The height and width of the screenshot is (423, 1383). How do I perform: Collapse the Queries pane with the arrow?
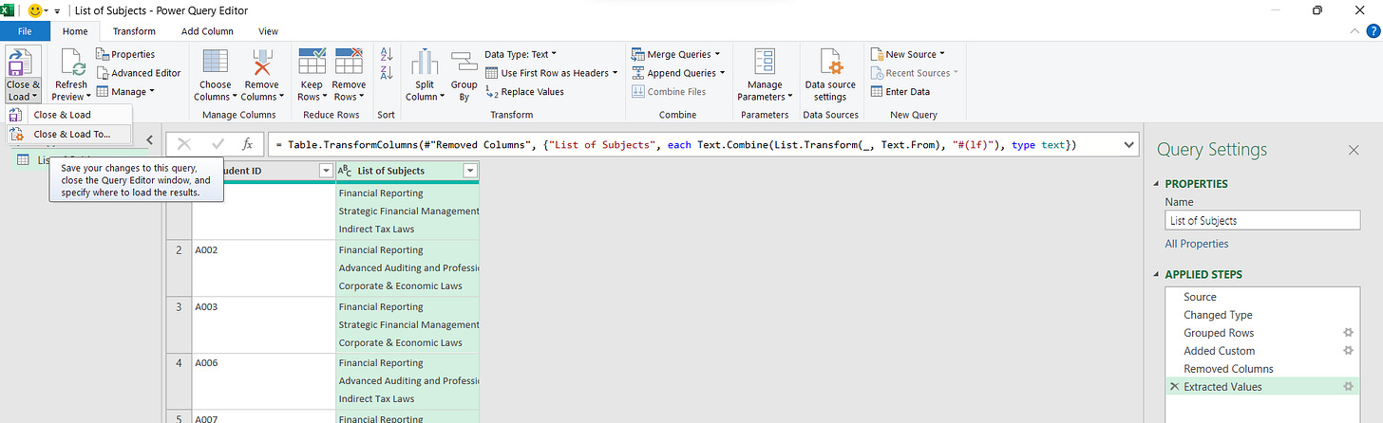point(149,140)
